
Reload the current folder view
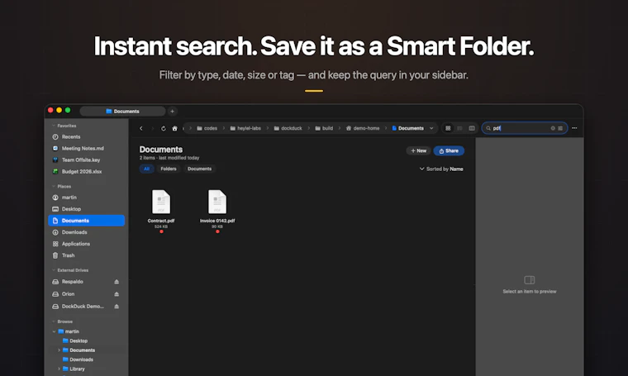tap(164, 128)
